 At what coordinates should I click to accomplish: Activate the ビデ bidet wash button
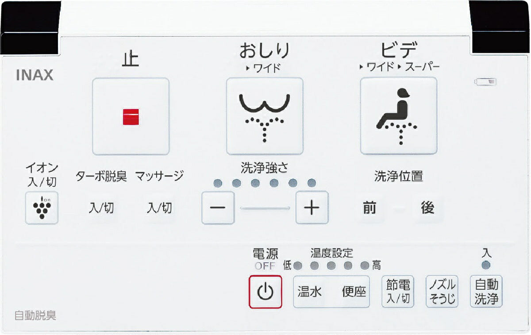398,116
